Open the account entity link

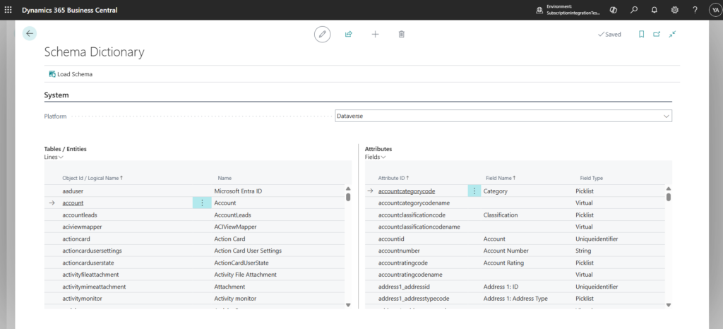click(73, 203)
